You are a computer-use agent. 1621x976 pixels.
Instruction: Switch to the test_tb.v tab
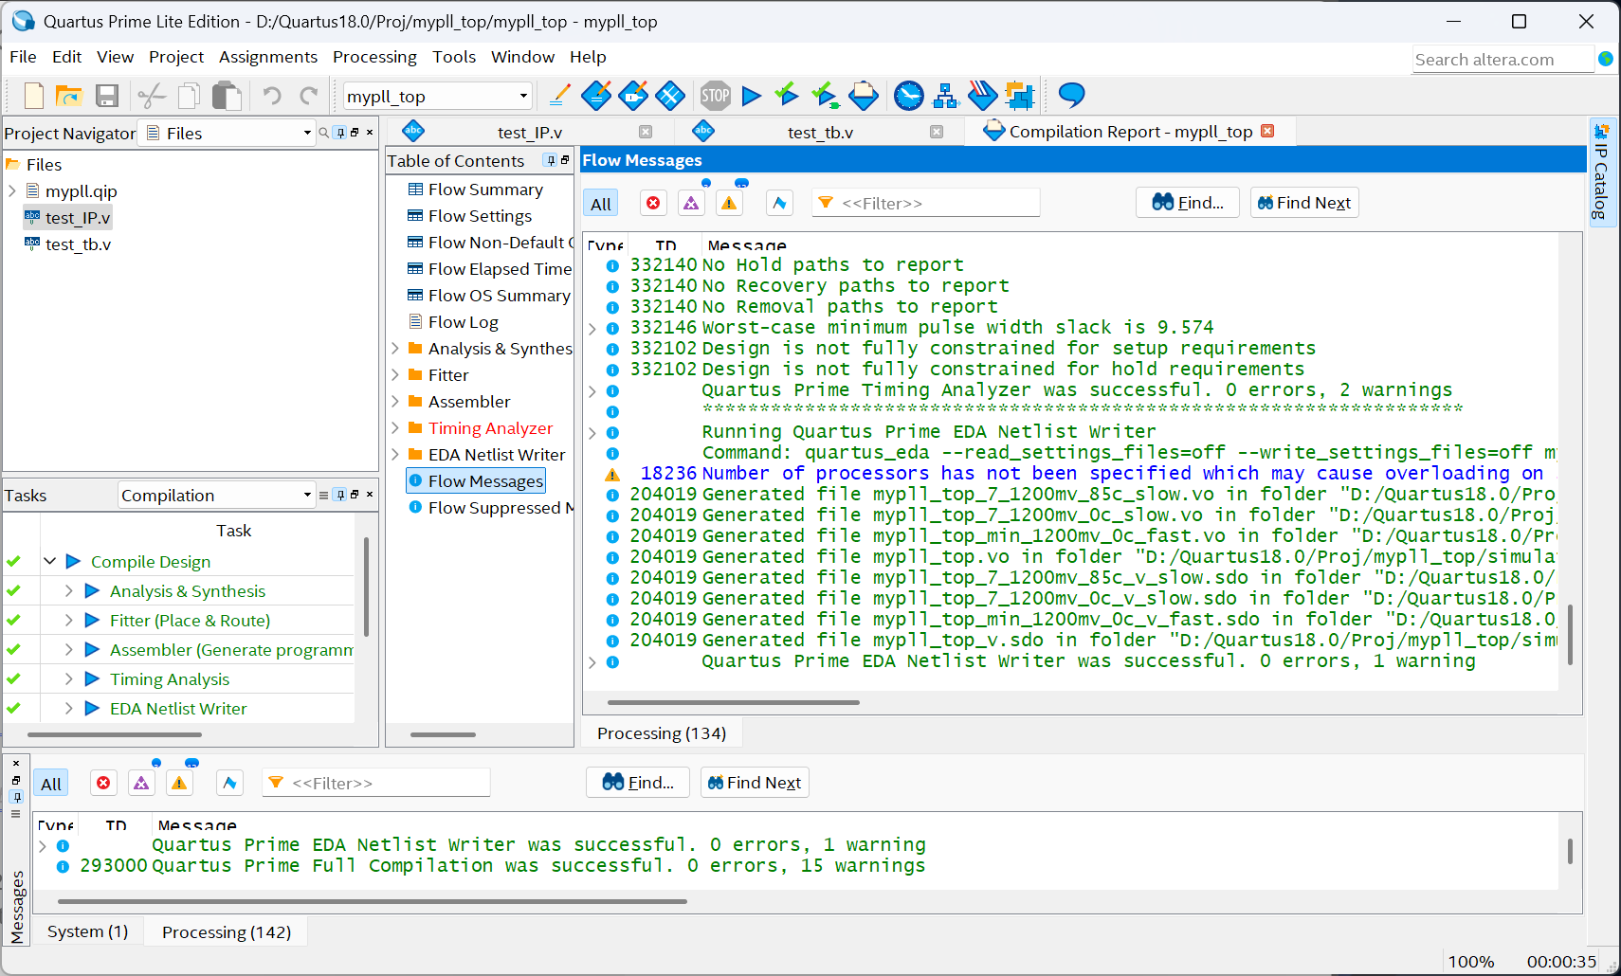pyautogui.click(x=820, y=133)
